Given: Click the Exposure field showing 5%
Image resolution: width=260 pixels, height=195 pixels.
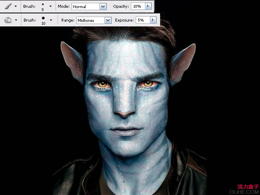Looking at the screenshot, I should 142,20.
